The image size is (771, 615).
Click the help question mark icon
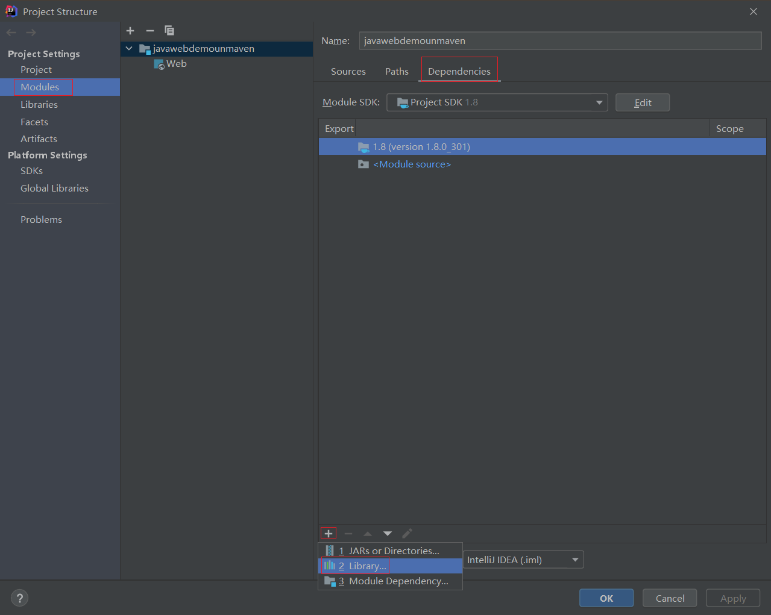pos(20,598)
